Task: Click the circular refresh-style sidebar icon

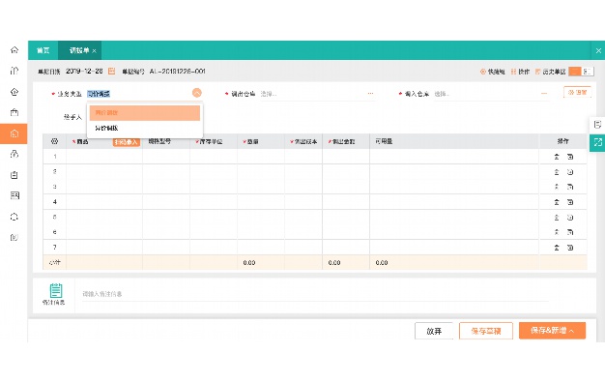Action: (x=14, y=217)
